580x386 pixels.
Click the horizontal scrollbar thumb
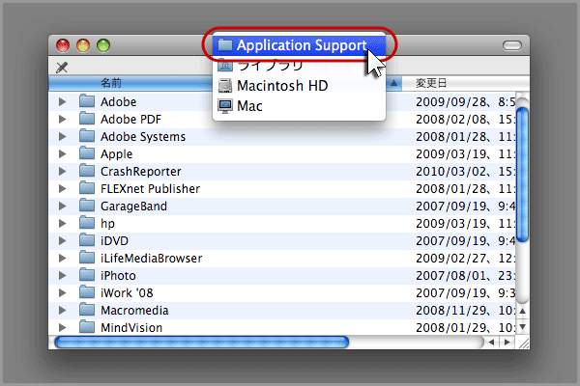pos(202,342)
